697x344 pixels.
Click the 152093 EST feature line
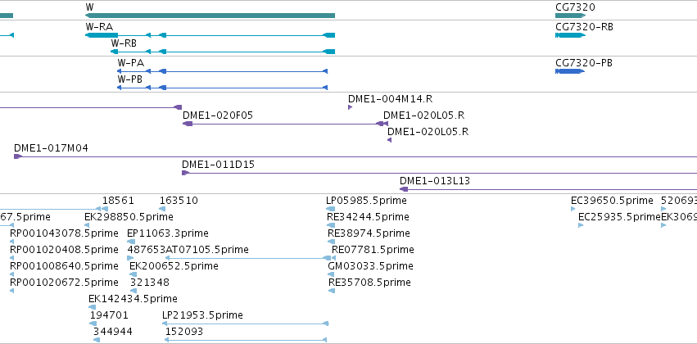pyautogui.click(x=246, y=340)
